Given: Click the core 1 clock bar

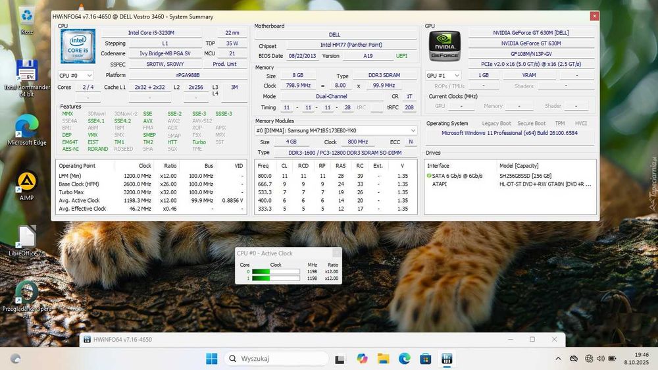Looking at the screenshot, I should (276, 278).
